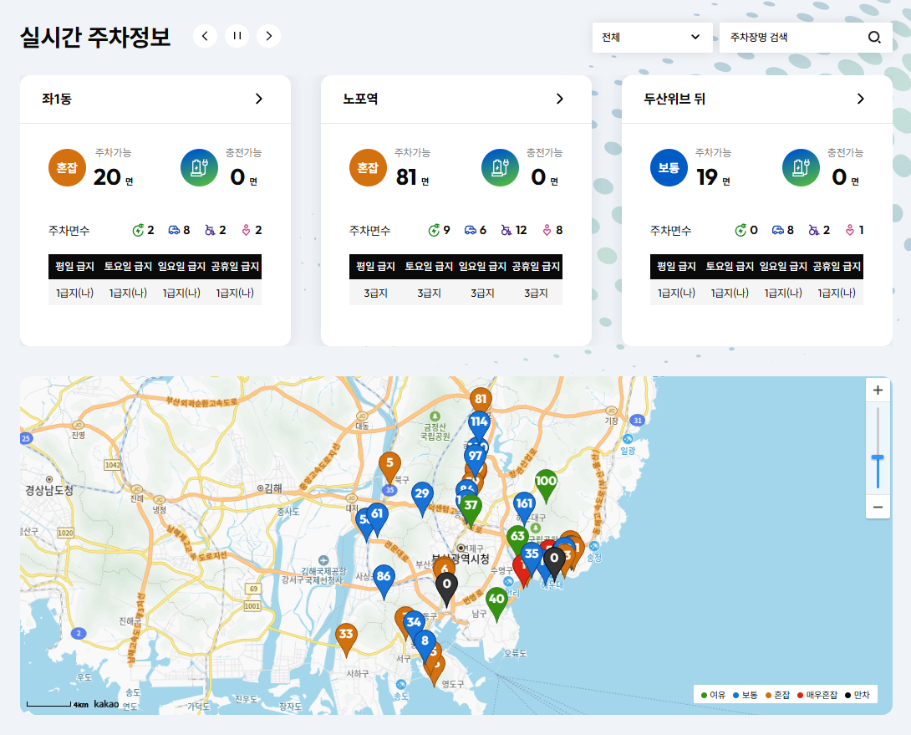Viewport: 911px width, 735px height.
Task: Click the EV charging icon on 노포역 card
Action: 501,168
